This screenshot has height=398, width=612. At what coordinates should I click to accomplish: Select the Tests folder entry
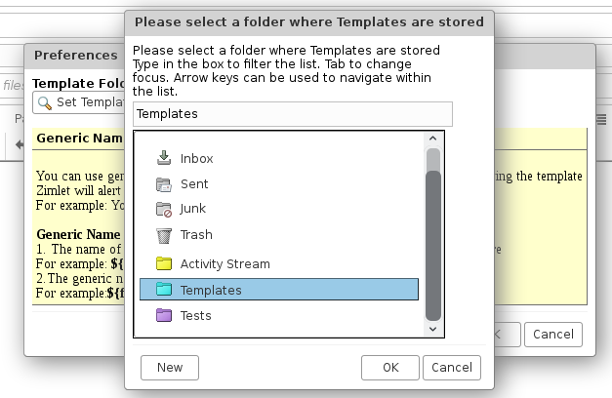pyautogui.click(x=195, y=316)
